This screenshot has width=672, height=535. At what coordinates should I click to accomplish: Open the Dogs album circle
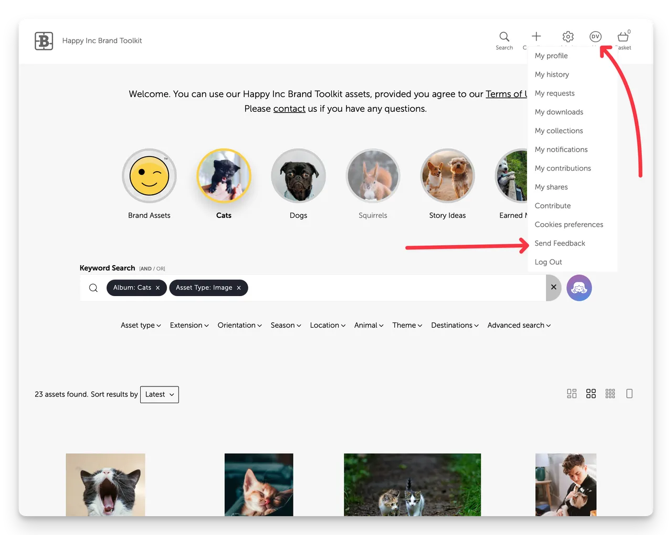coord(298,176)
